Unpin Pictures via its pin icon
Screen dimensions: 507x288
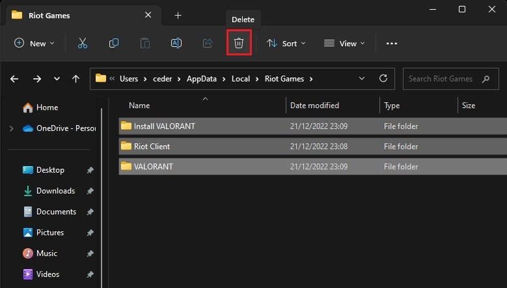[90, 233]
